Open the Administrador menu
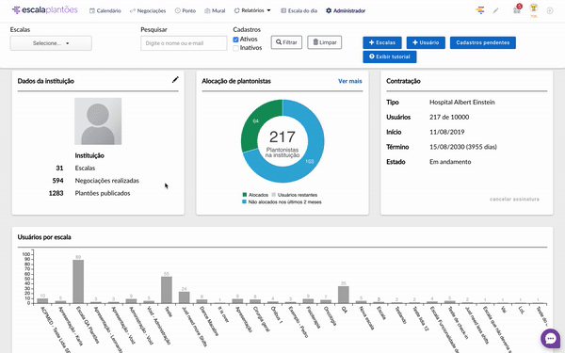Viewport: 565px width, 353px height. tap(346, 10)
